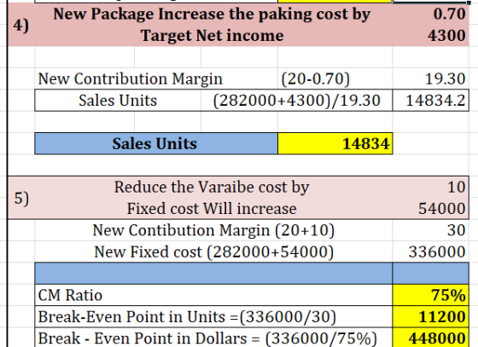Click the blue bold 'Sales Units' cell
The width and height of the screenshot is (478, 347).
coord(156,144)
